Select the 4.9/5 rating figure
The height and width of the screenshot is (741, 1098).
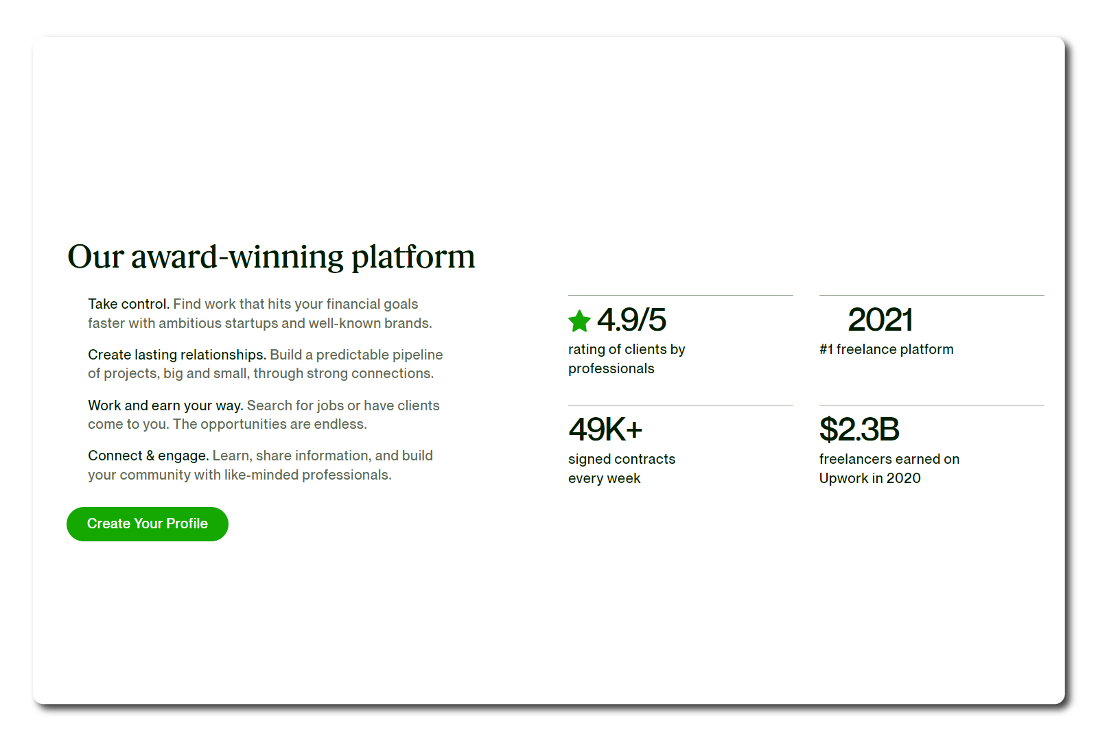pyautogui.click(x=631, y=320)
